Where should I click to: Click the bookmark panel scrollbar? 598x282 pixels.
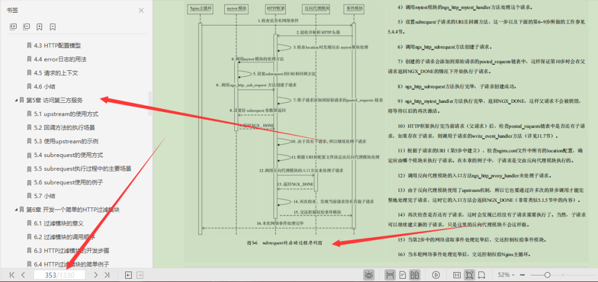[x=151, y=103]
